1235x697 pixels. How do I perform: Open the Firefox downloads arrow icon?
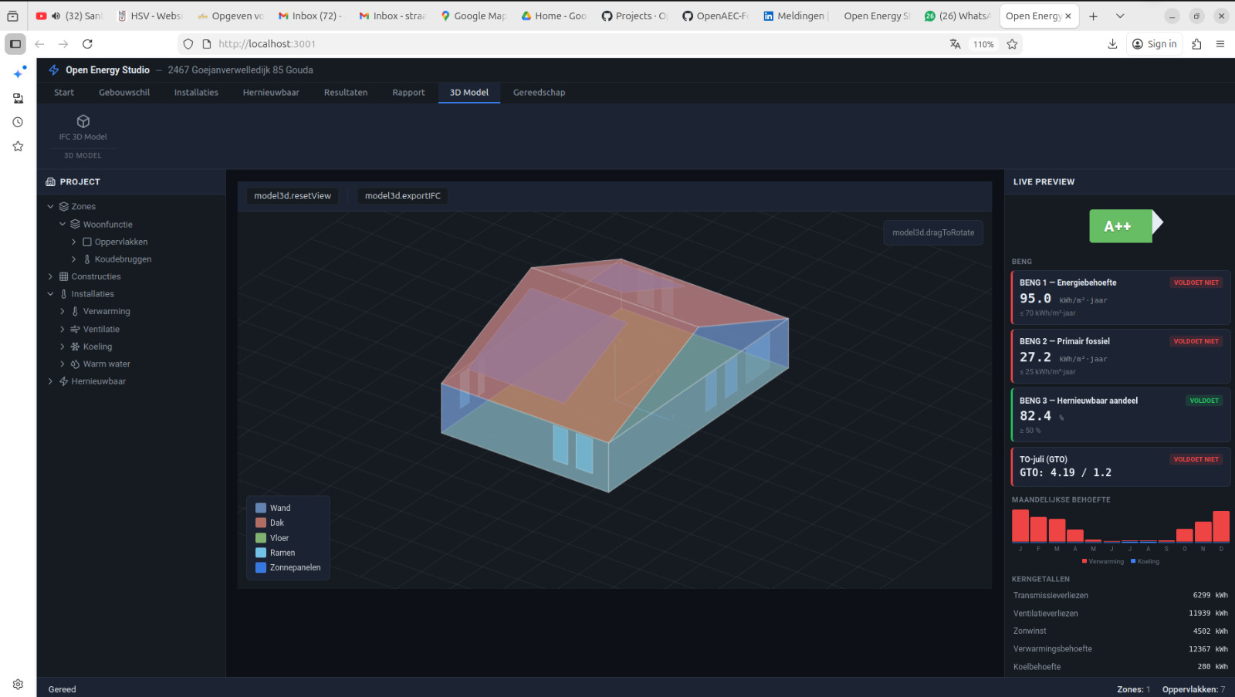coord(1112,44)
